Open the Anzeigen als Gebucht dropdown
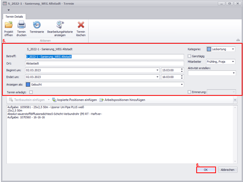 pos(182,84)
